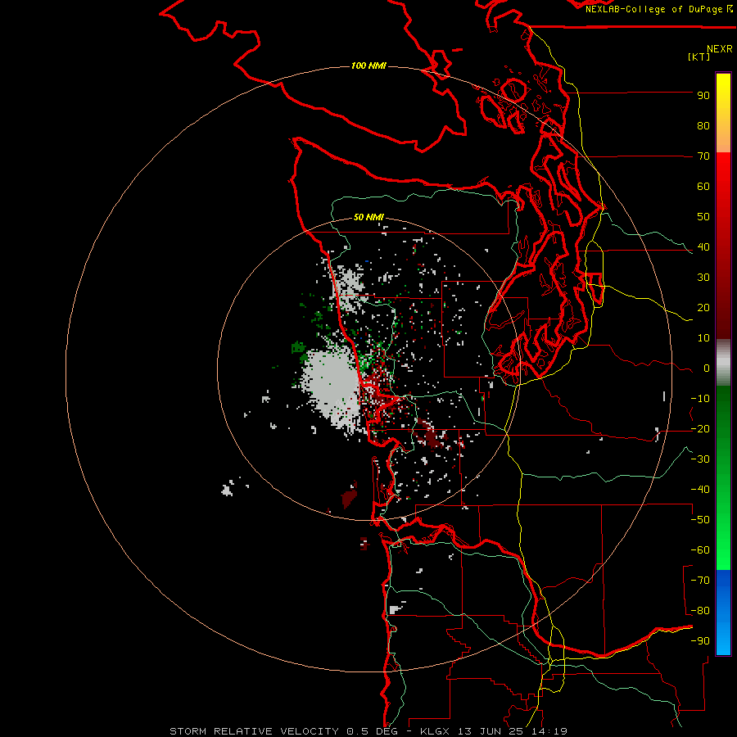Image resolution: width=737 pixels, height=737 pixels.
Task: Pick the gray zero-velocity color bar segment
Action: point(723,363)
